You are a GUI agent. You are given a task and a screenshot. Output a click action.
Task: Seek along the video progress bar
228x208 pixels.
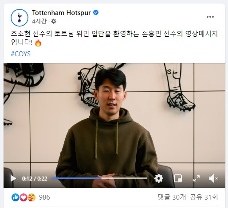[99, 178]
